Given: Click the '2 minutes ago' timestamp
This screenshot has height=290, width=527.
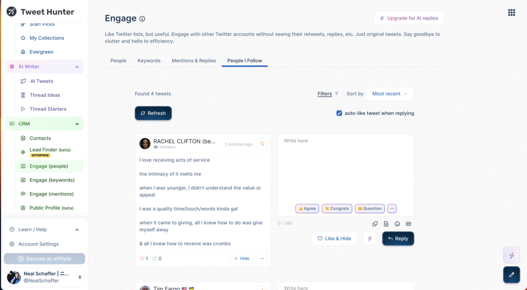Looking at the screenshot, I should coord(238,144).
